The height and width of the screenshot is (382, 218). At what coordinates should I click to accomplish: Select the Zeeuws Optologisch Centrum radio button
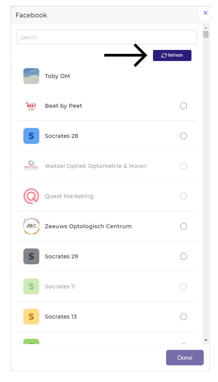click(184, 226)
